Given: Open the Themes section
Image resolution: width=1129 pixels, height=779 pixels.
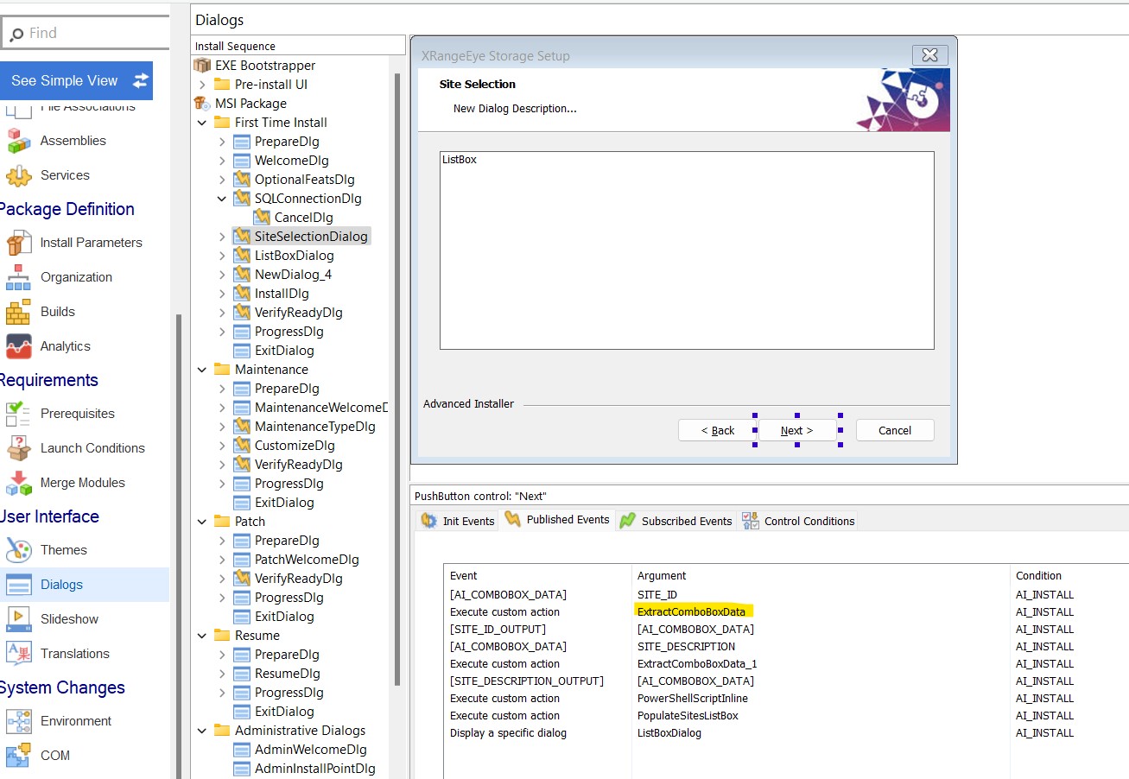Looking at the screenshot, I should (64, 549).
